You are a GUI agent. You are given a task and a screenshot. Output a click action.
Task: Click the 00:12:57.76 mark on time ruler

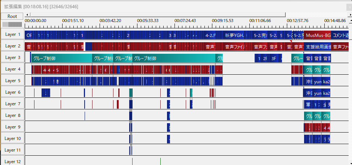[298, 21]
